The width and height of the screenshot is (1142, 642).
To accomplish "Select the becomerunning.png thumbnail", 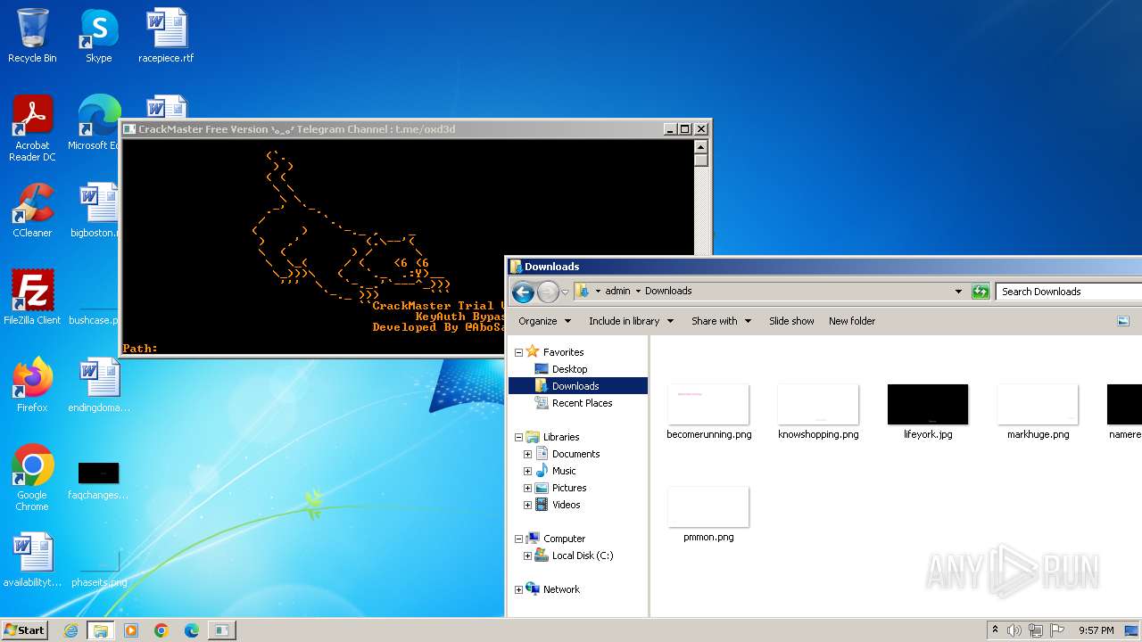I will (708, 412).
